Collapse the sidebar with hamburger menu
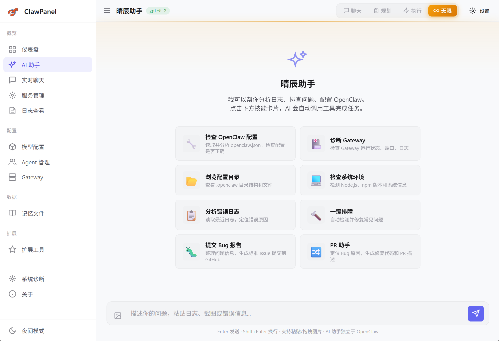499x341 pixels. tap(107, 11)
